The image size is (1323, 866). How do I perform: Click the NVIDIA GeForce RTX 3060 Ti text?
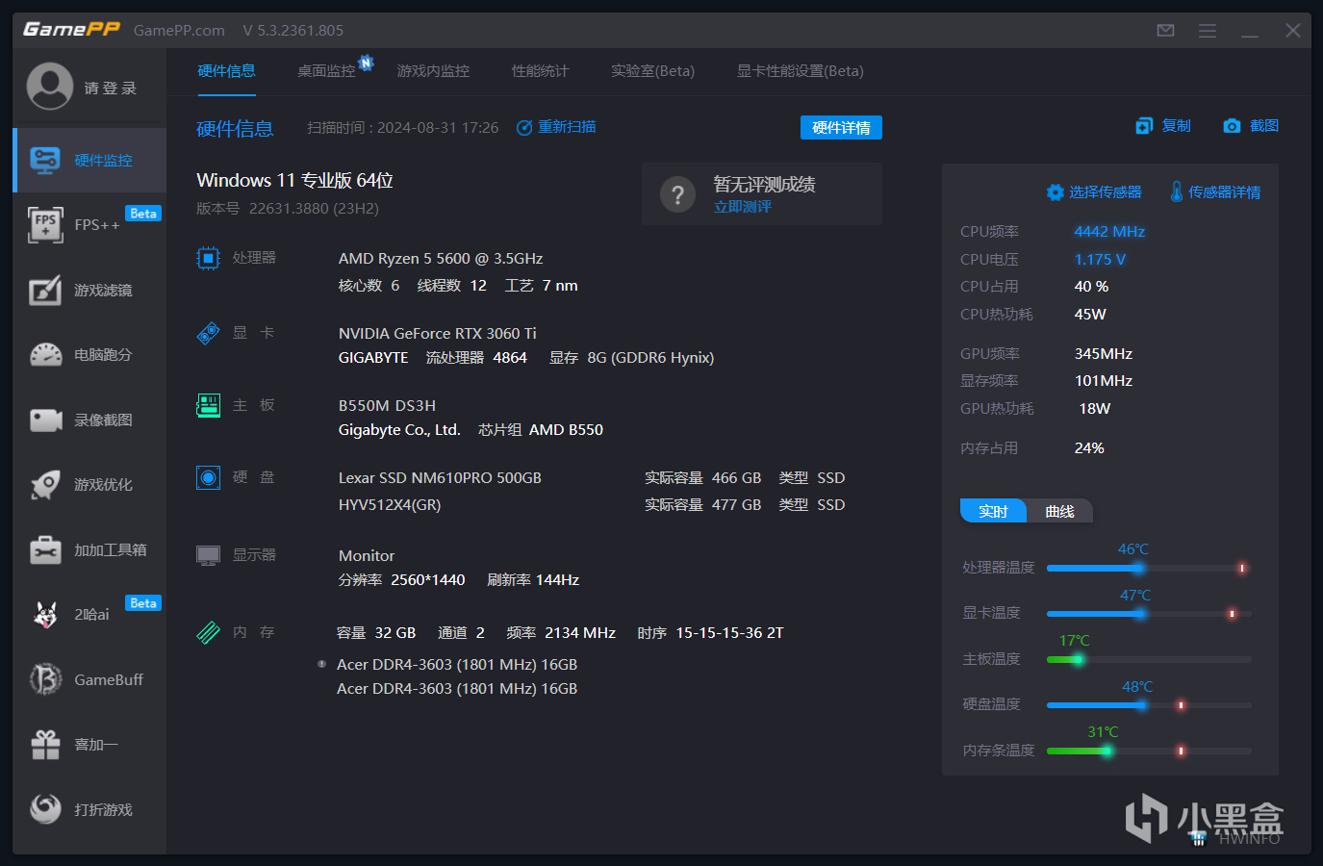click(x=438, y=333)
